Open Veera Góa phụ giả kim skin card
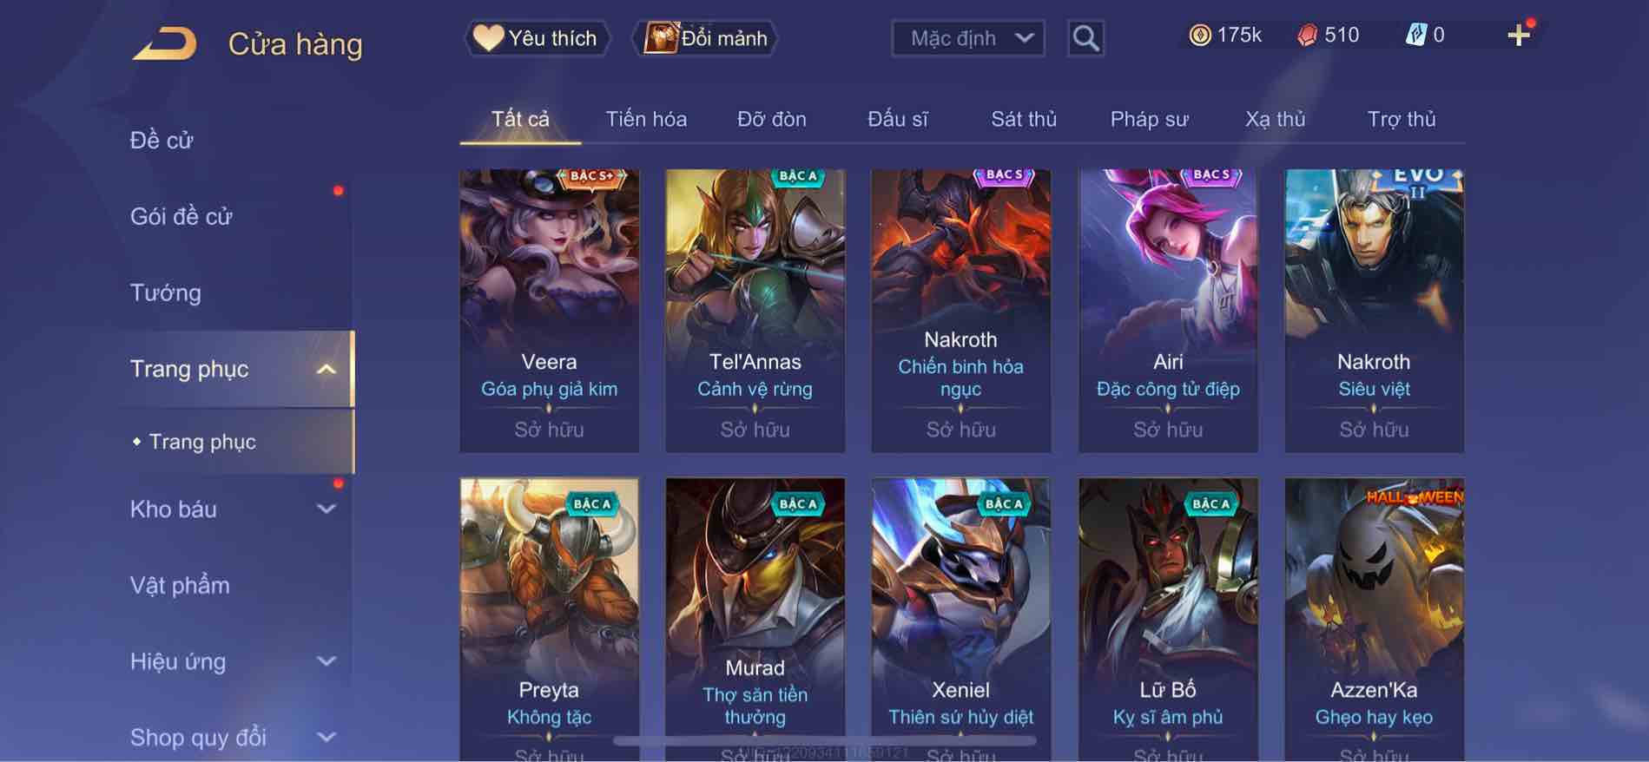The height and width of the screenshot is (762, 1649). (549, 311)
